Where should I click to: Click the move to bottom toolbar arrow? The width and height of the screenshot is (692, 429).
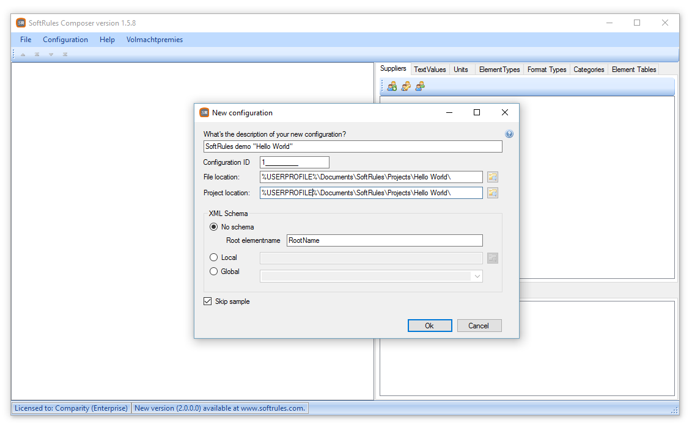click(65, 54)
